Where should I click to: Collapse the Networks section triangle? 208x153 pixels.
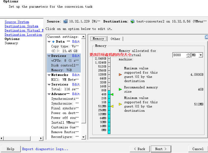pyautogui.click(x=49, y=75)
